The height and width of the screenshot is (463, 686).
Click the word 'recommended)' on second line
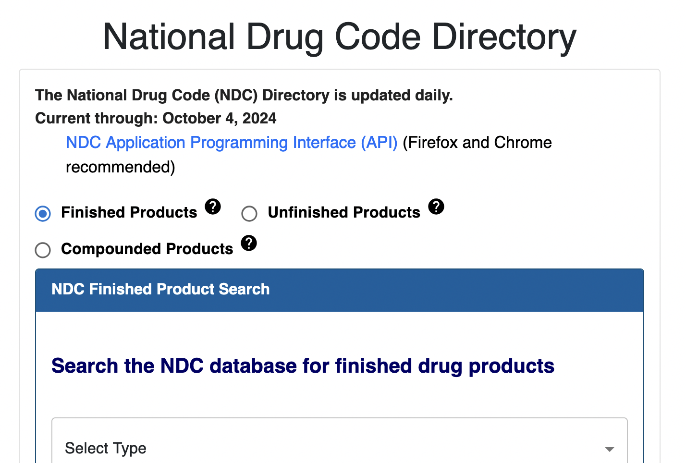[120, 167]
